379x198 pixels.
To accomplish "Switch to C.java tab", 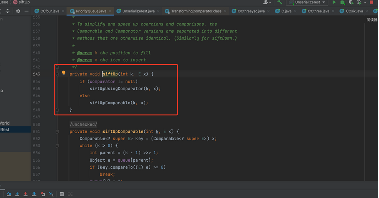I will pos(286,11).
